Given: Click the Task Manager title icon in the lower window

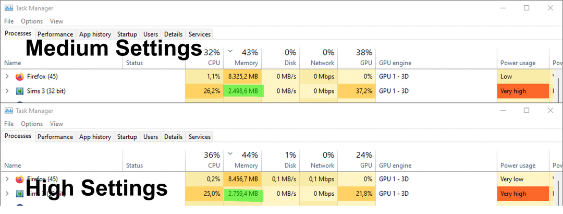Looking at the screenshot, I should [x=8, y=111].
